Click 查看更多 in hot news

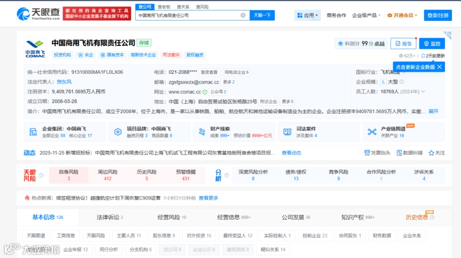pyautogui.click(x=208, y=198)
